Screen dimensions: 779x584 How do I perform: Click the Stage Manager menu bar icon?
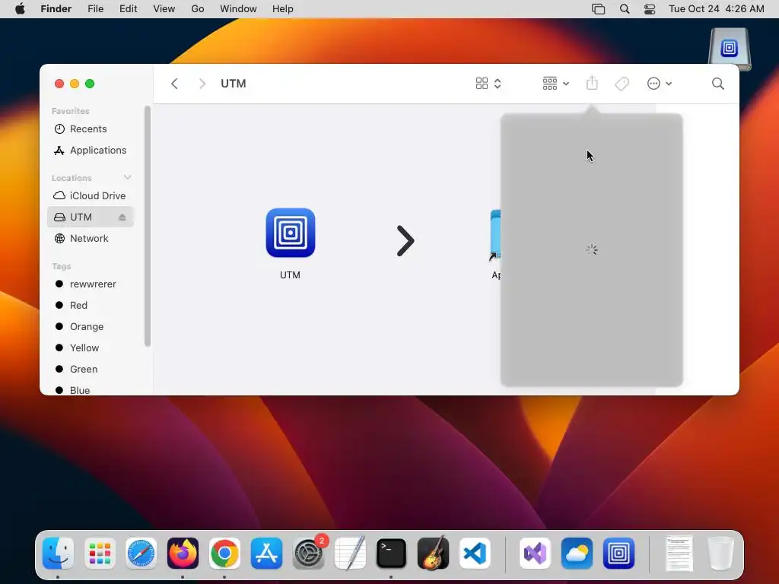tap(598, 9)
